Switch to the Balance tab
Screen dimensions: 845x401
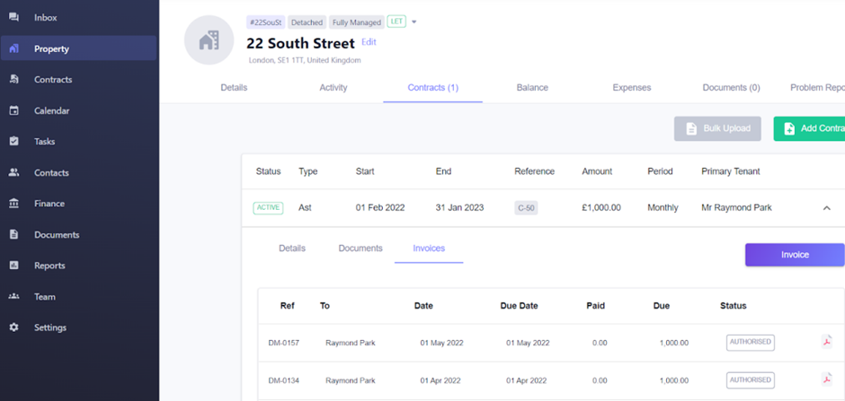click(532, 88)
